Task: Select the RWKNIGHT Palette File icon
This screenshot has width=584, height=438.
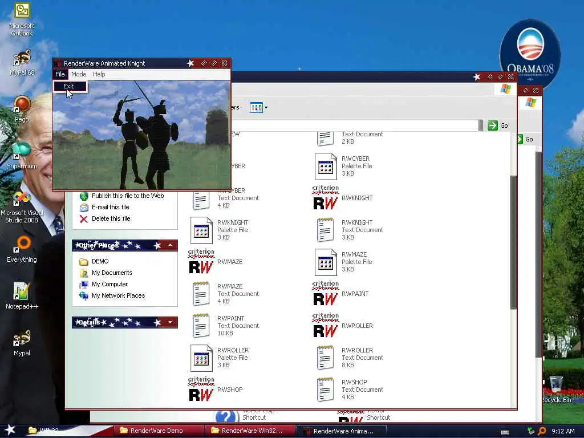Action: tap(201, 230)
